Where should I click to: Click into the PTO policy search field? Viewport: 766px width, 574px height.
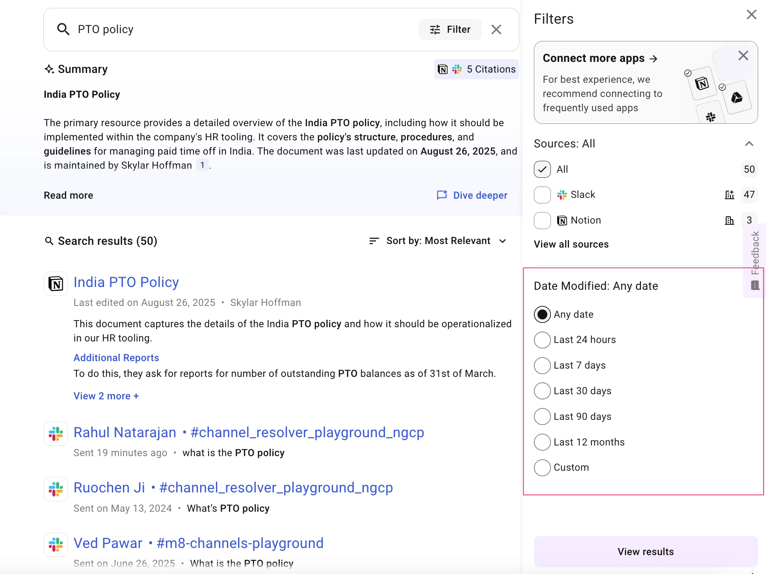236,30
